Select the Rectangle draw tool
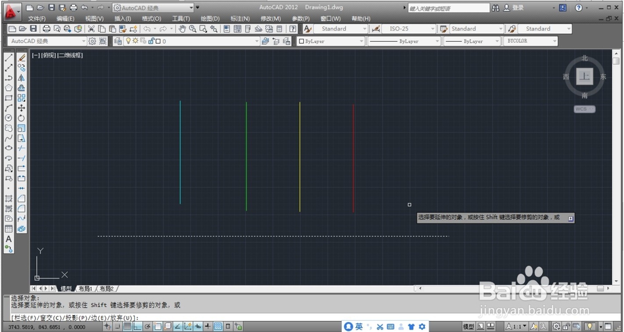This screenshot has height=332, width=624. pos(8,98)
